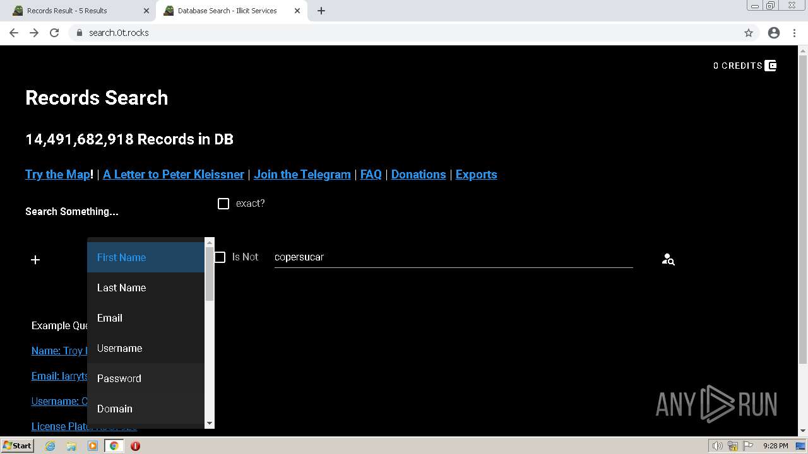Pick Username from the field list

146,348
